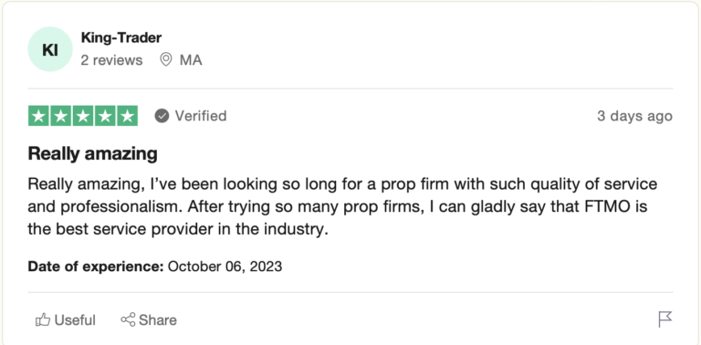Click the location pin icon
Screen dimensions: 701x345
(166, 59)
